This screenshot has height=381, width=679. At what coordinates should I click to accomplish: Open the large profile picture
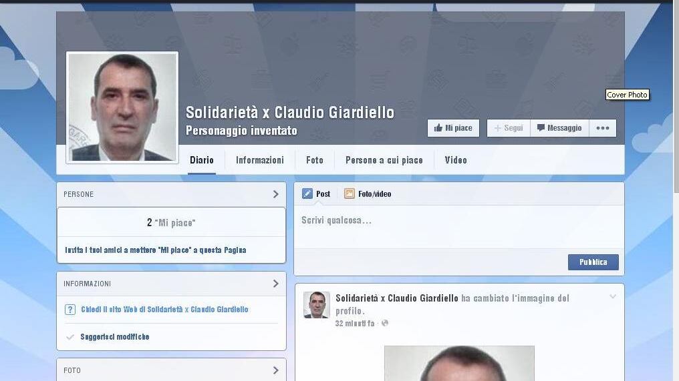coord(122,107)
